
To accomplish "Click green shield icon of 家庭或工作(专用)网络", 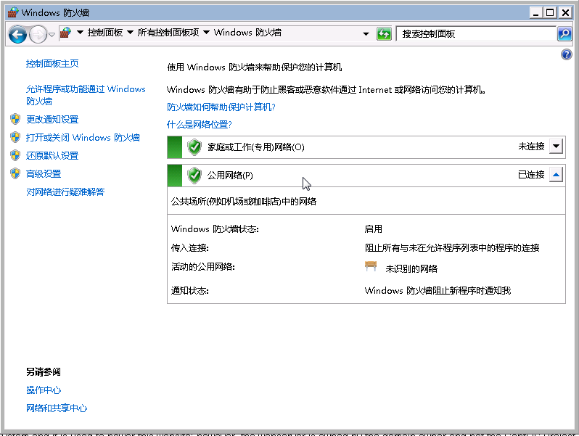I will (194, 147).
